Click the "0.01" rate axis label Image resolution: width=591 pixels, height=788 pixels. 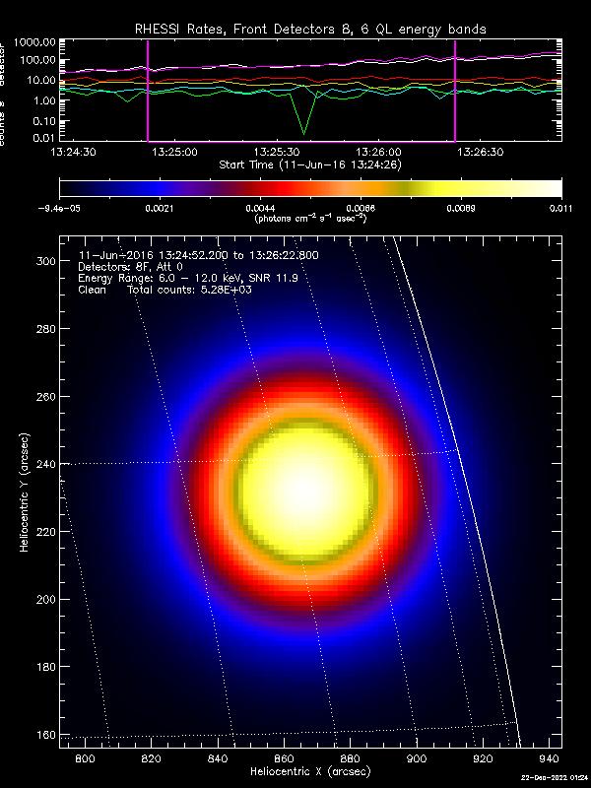point(44,137)
